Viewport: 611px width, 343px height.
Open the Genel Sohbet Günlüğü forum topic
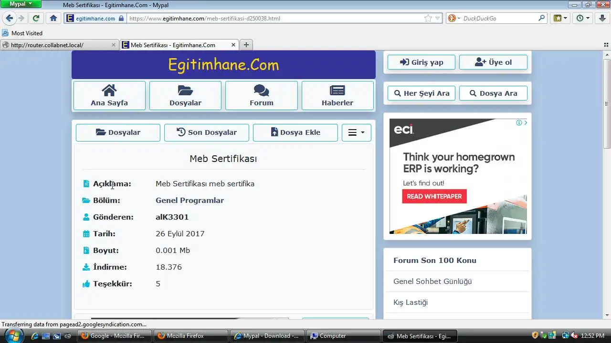pyautogui.click(x=432, y=282)
